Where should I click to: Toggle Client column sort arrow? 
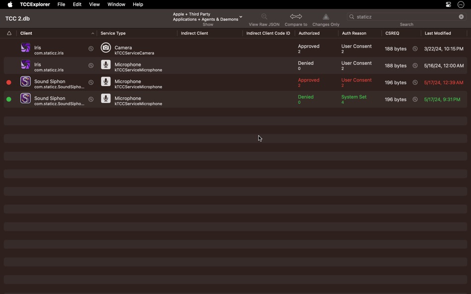[x=93, y=33]
